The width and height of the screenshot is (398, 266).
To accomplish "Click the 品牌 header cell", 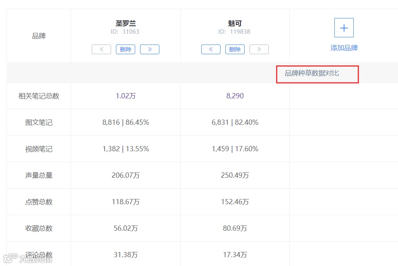I will click(39, 36).
